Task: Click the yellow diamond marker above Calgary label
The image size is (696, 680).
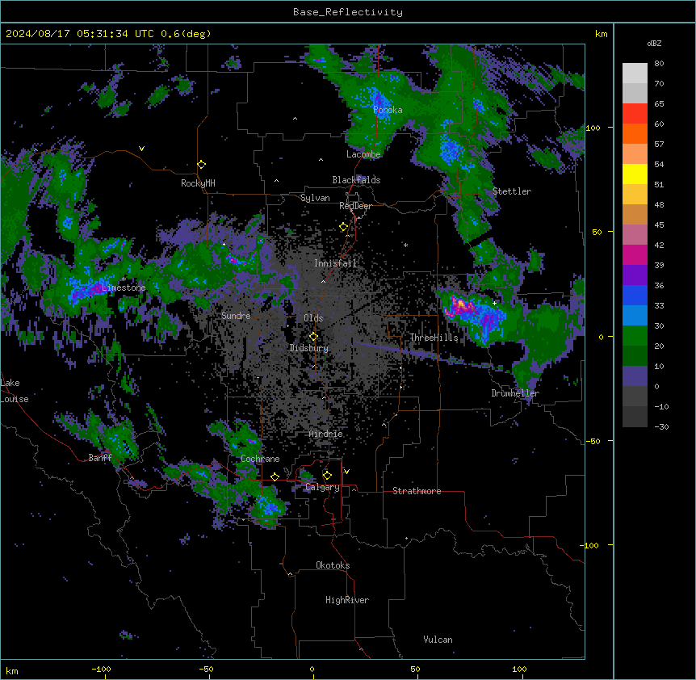Action: coord(327,476)
